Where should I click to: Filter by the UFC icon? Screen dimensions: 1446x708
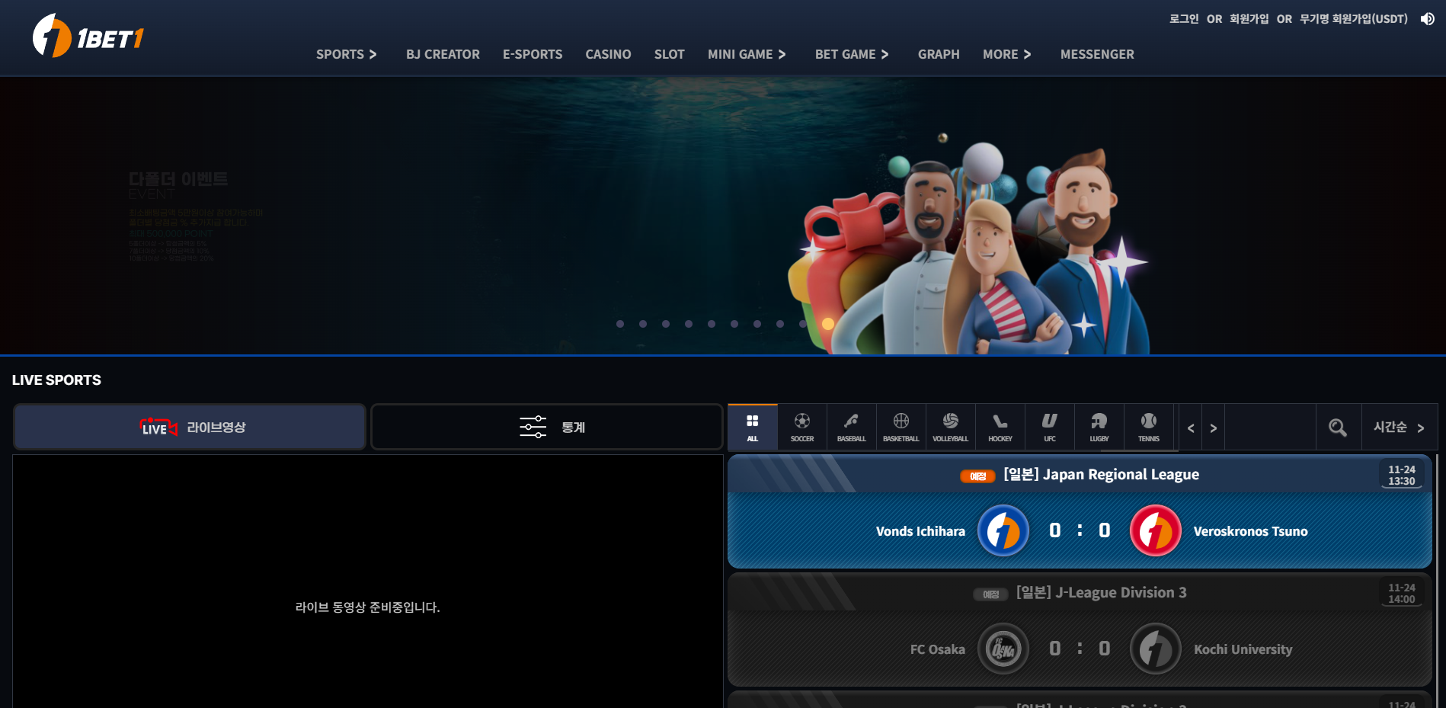coord(1049,427)
